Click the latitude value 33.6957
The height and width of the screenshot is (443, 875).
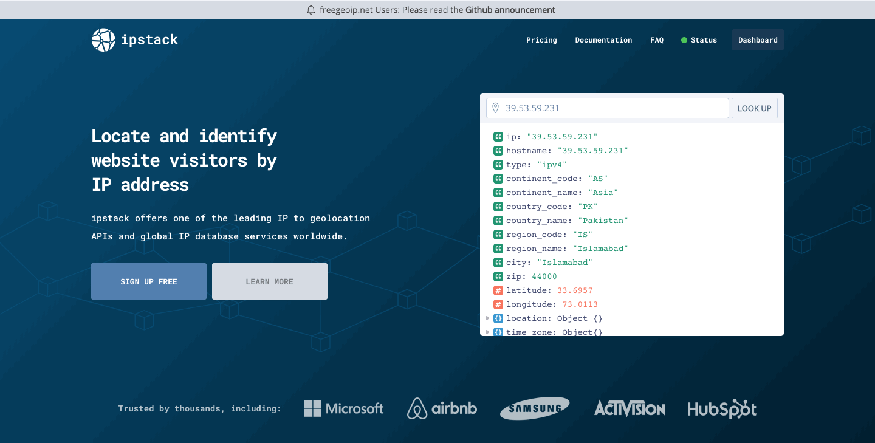coord(575,290)
